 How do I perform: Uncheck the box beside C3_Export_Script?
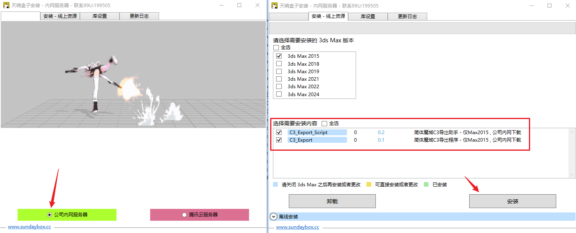(279, 133)
